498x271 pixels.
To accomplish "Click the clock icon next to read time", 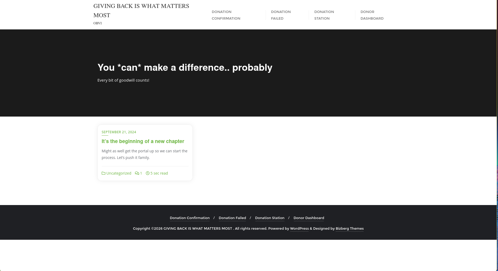I will click(x=147, y=173).
